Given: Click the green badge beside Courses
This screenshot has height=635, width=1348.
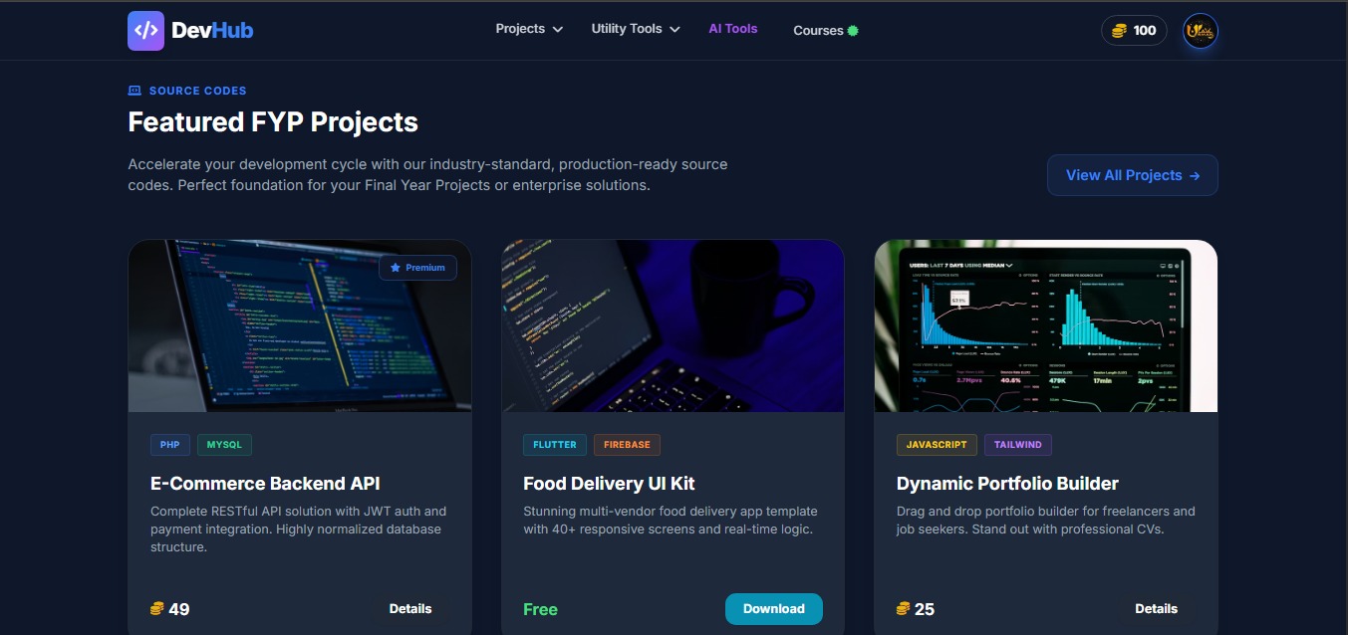Looking at the screenshot, I should click(853, 31).
